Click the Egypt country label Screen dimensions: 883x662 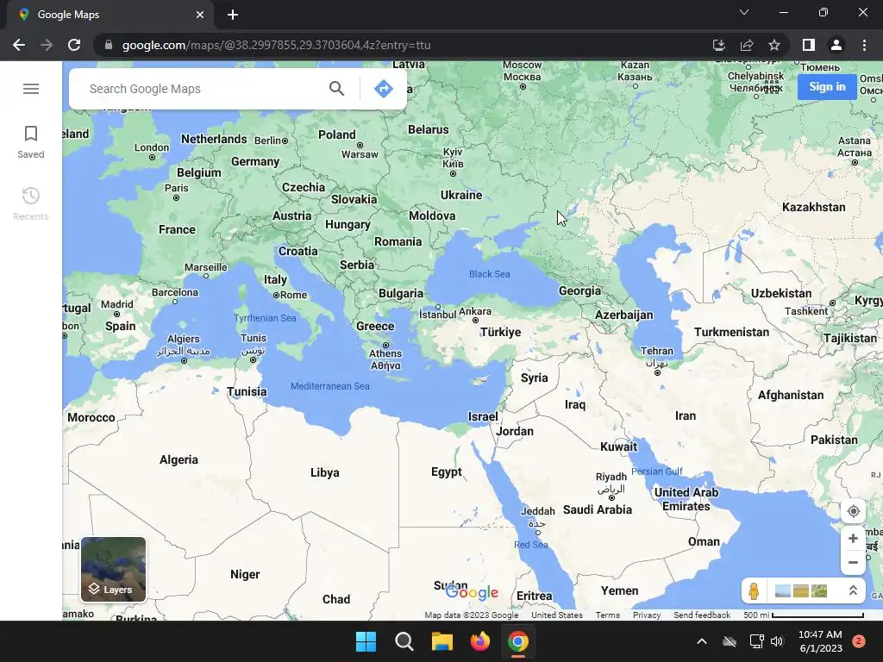pyautogui.click(x=447, y=472)
